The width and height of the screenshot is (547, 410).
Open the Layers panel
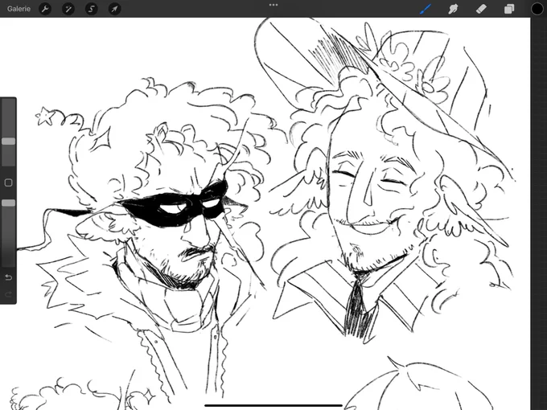pos(509,9)
